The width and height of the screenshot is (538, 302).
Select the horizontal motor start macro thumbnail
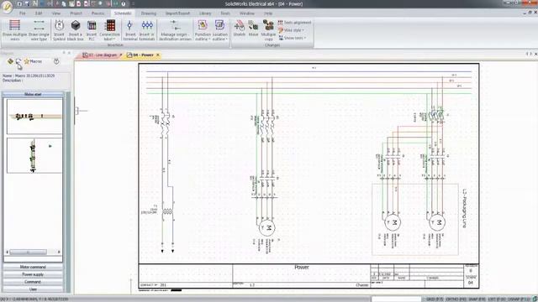coord(34,117)
